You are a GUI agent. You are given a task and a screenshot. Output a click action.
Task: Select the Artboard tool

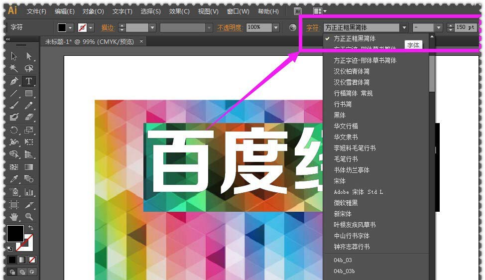pos(14,204)
